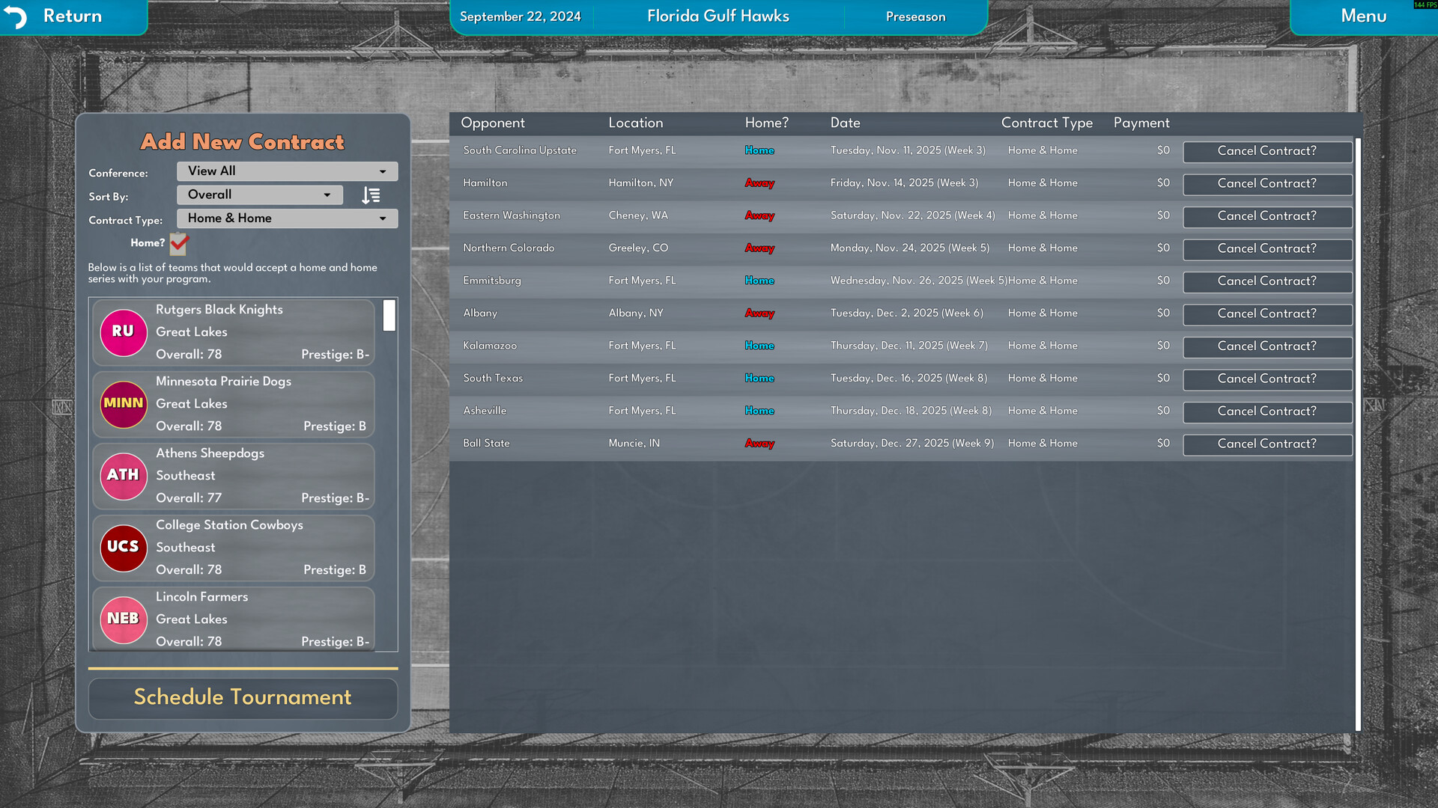Uncheck the Home? checkbox
1438x808 pixels.
[x=178, y=243]
